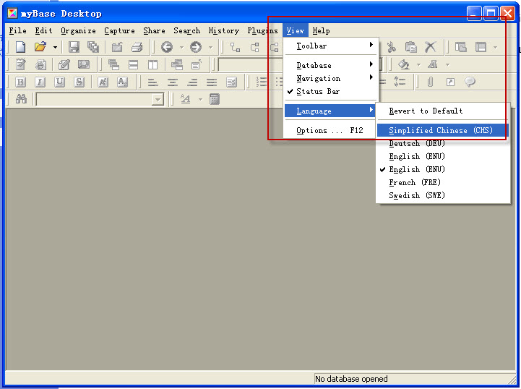Select the unchecked English (ENU) entry
The height and width of the screenshot is (389, 521).
click(443, 156)
